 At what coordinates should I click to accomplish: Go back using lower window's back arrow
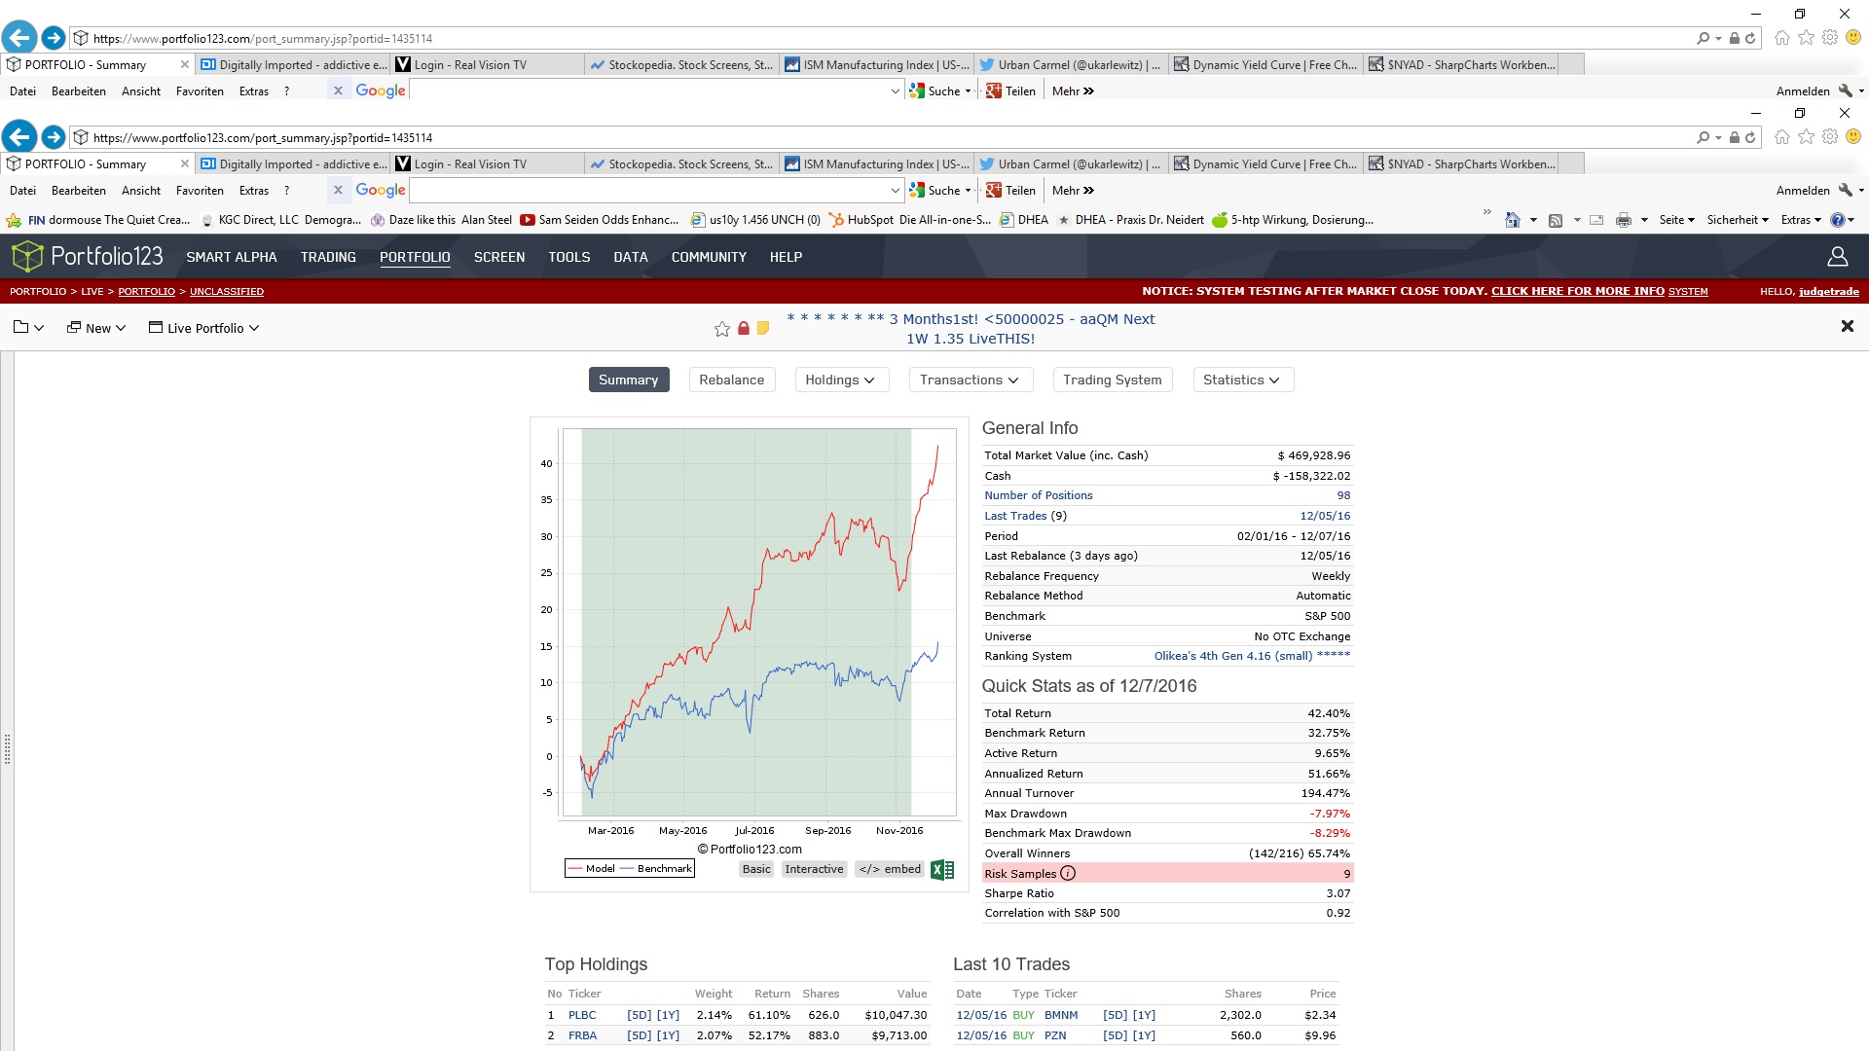[x=19, y=137]
